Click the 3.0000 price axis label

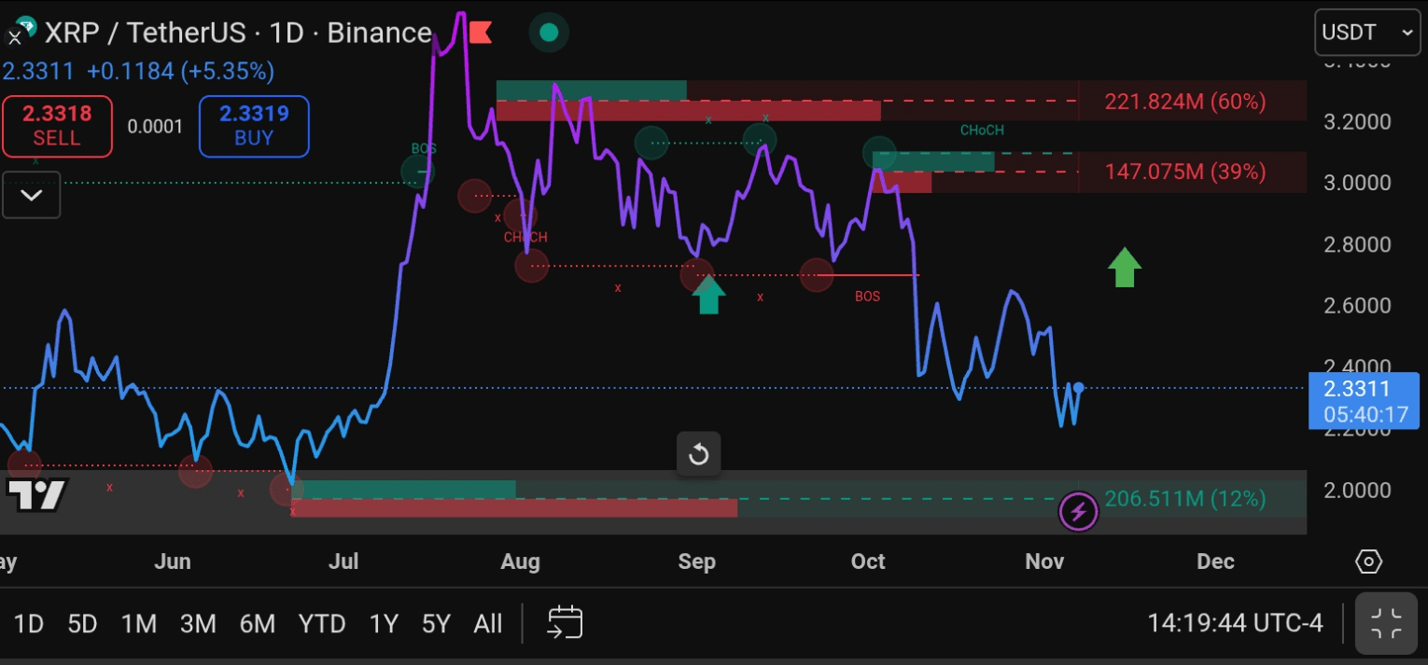[1357, 183]
